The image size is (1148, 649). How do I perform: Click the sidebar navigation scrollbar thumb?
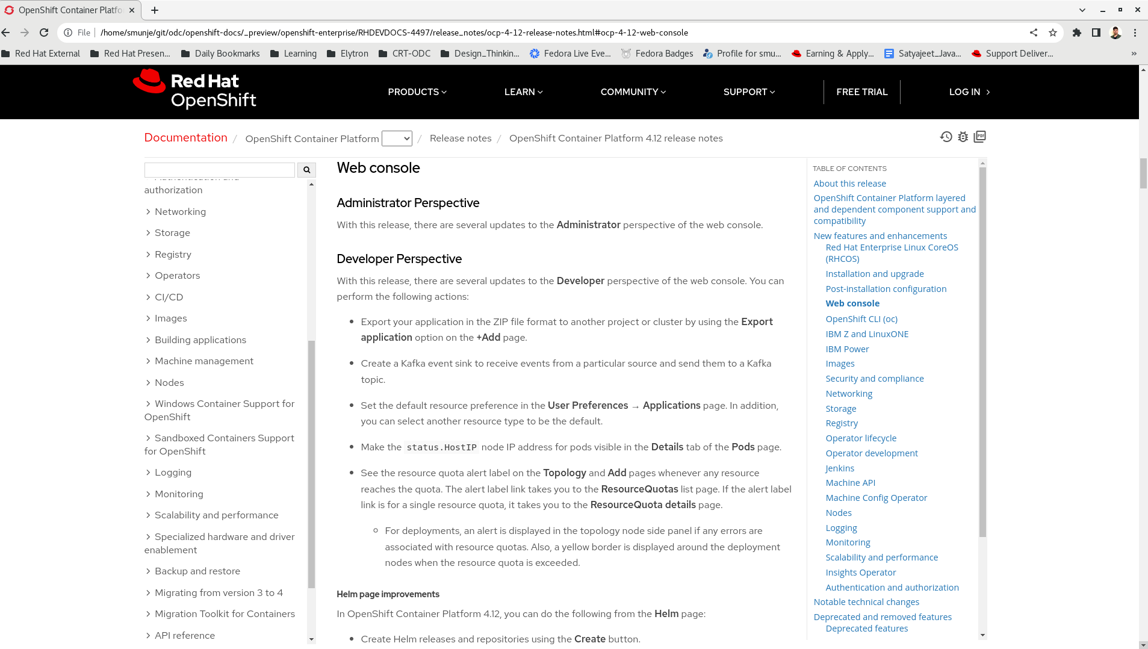[x=311, y=464]
